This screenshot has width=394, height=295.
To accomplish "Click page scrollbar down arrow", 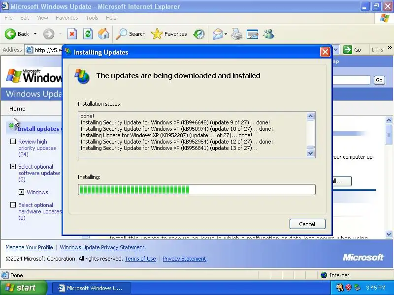I will [x=389, y=235].
